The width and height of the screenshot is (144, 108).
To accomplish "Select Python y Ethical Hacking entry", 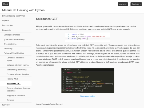I will [x=16, y=53].
